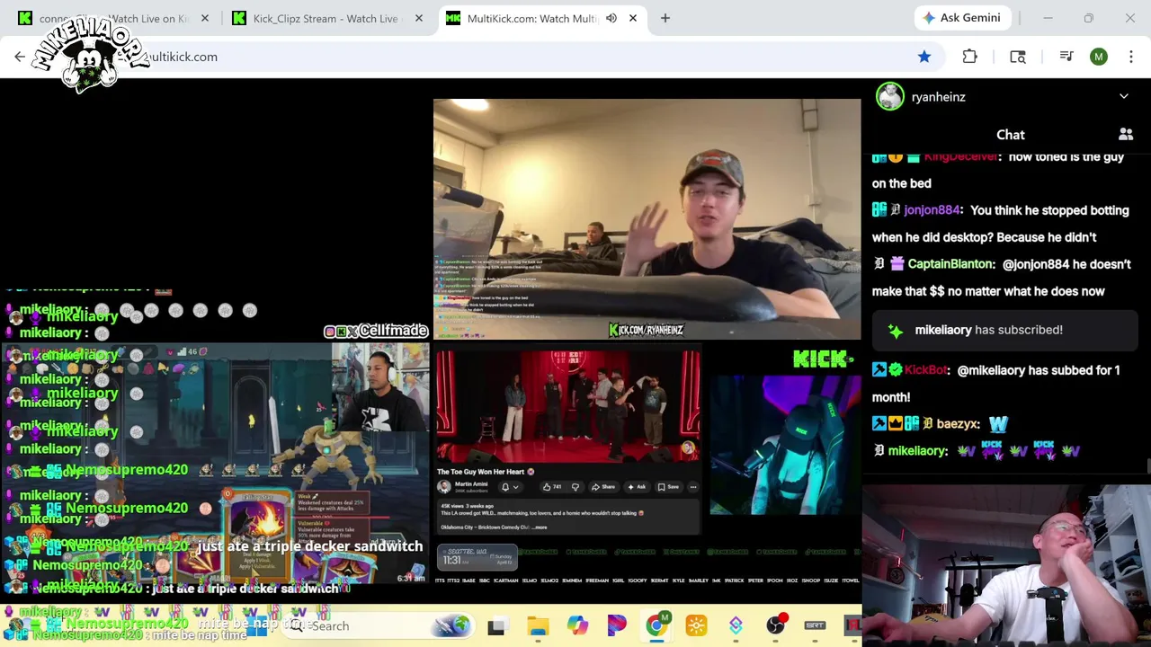1151x647 pixels.
Task: Open Google Chrome from the taskbar
Action: [x=656, y=626]
